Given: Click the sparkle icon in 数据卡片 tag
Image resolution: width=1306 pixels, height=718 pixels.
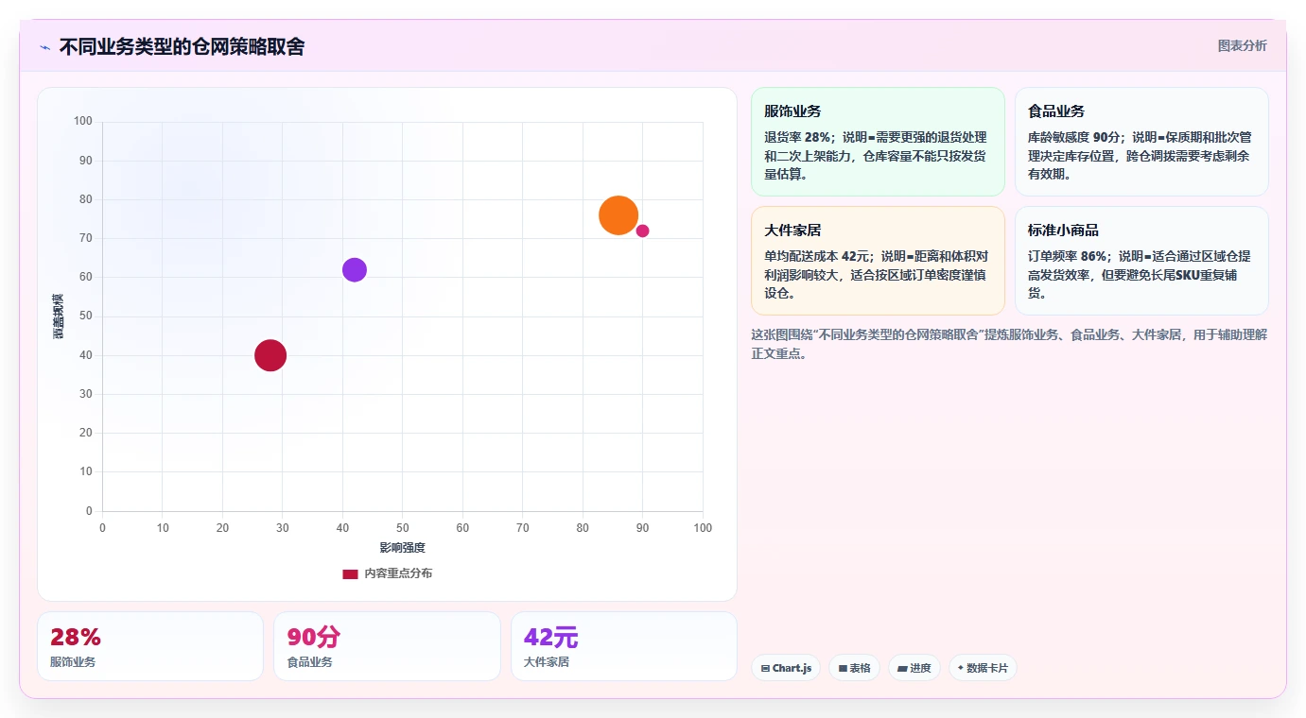Looking at the screenshot, I should (960, 668).
